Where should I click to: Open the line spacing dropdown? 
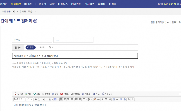85,100
